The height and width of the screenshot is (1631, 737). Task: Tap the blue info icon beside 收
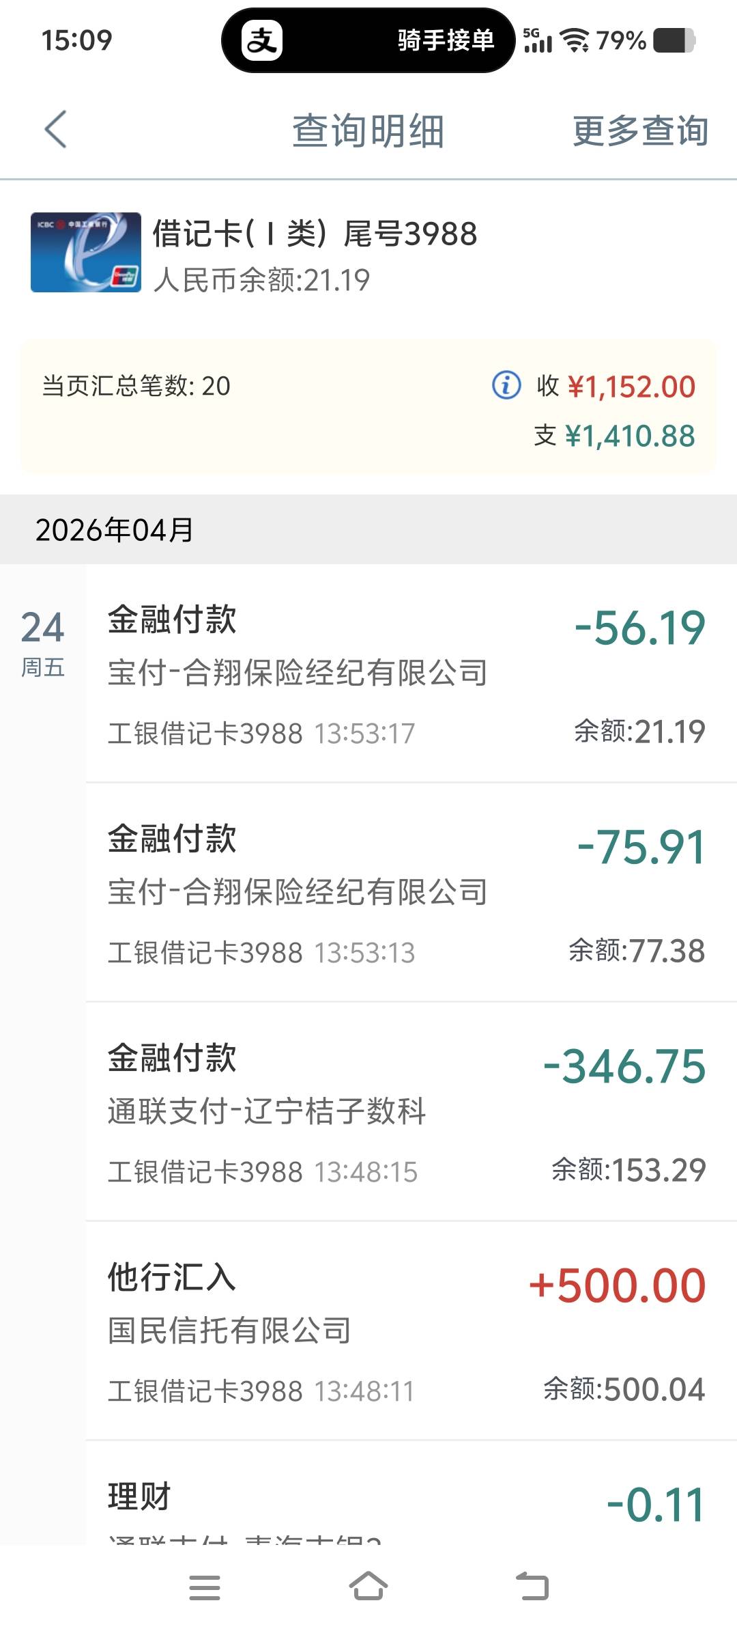(x=506, y=385)
